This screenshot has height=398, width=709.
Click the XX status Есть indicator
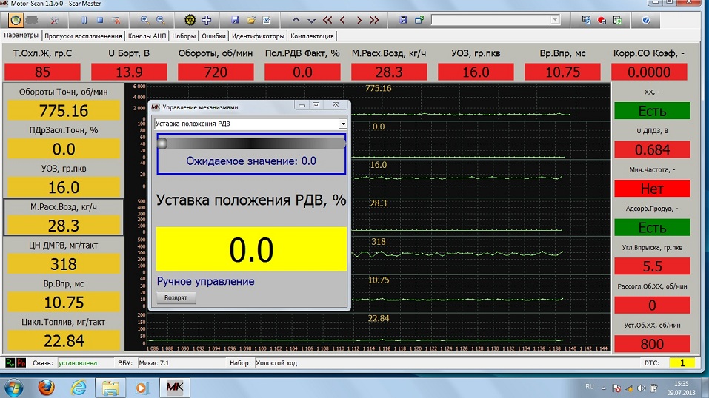[x=652, y=111]
